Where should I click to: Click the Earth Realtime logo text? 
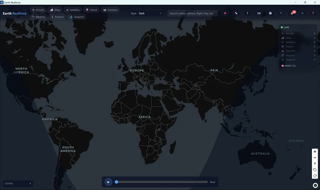15,14
